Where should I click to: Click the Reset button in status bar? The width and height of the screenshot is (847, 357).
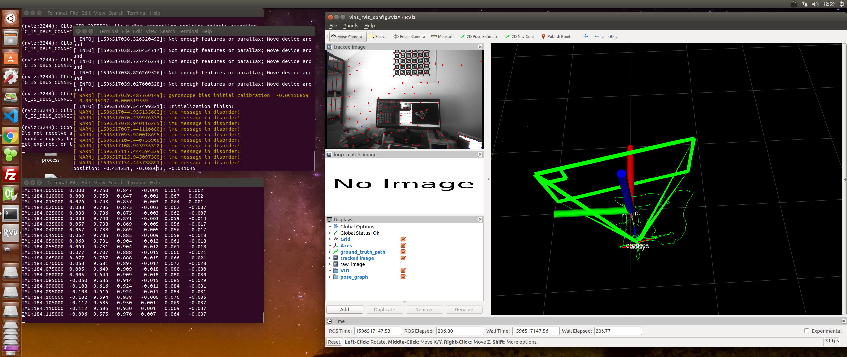tap(334, 342)
